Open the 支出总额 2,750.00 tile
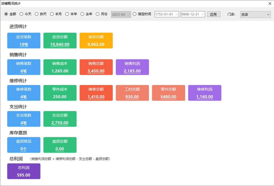 pyautogui.click(x=60, y=119)
